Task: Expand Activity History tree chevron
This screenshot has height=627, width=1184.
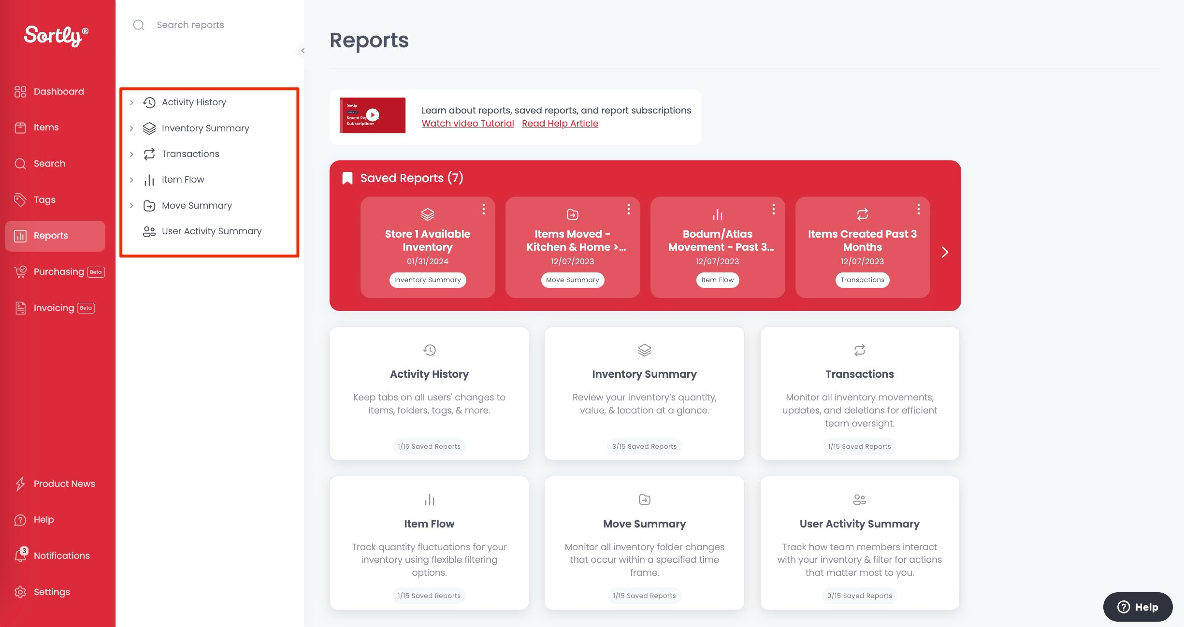Action: tap(131, 102)
